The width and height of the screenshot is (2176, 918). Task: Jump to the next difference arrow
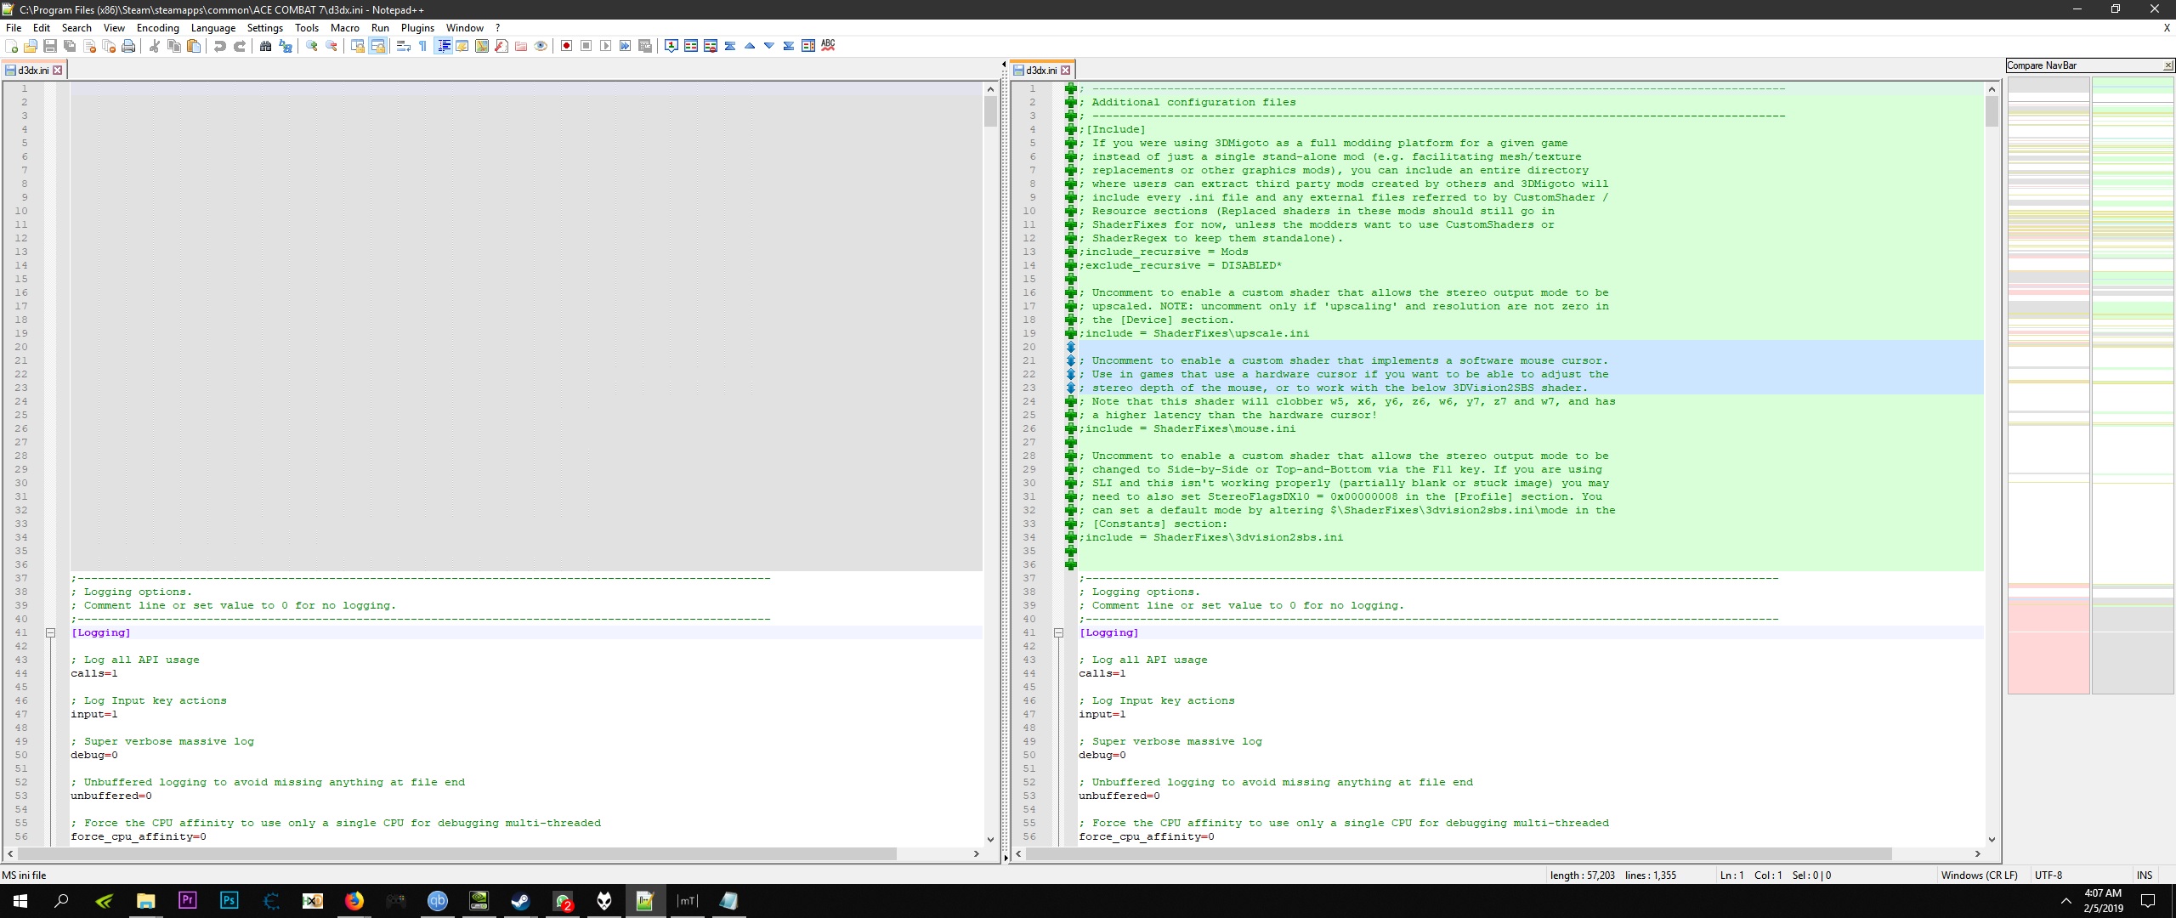pyautogui.click(x=769, y=46)
